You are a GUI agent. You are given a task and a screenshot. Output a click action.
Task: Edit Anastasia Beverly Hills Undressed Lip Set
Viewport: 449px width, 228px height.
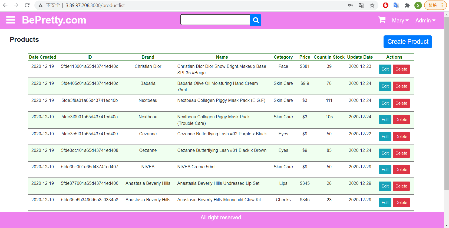point(385,186)
